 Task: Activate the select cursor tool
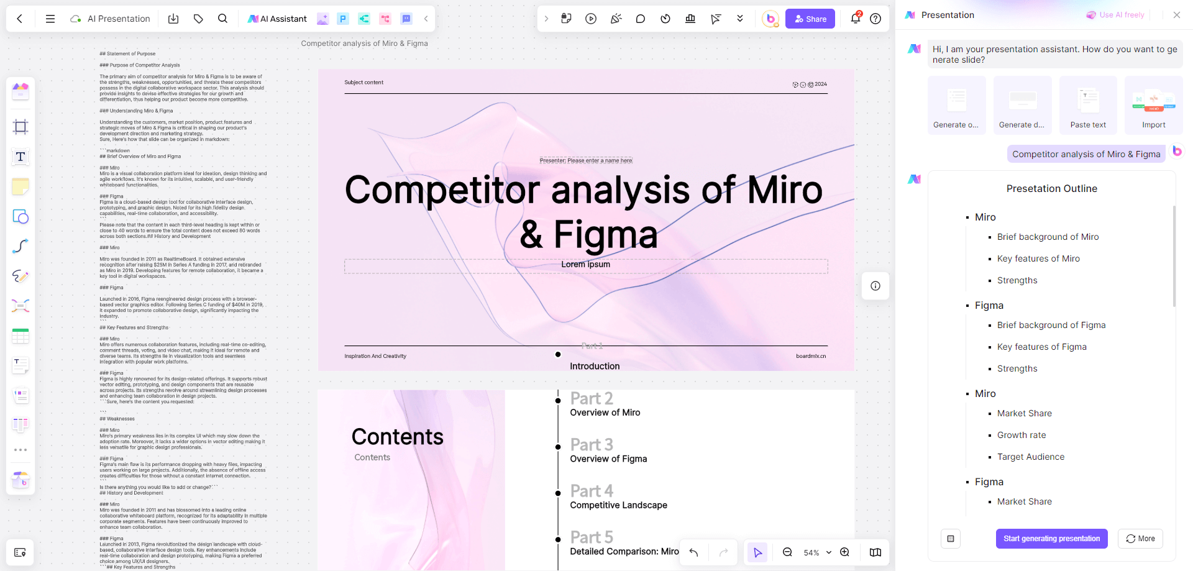click(757, 552)
